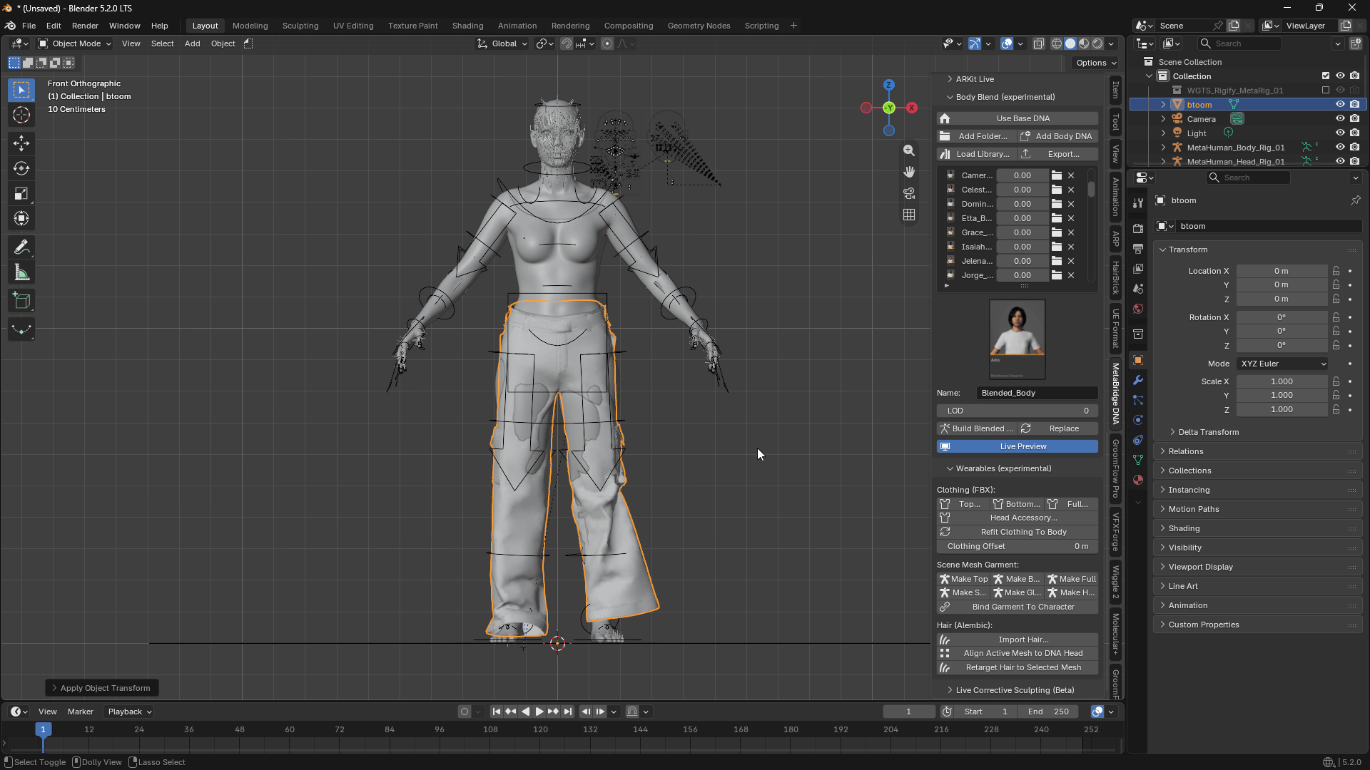
Task: Remove the Celest... DNA entry
Action: point(1071,190)
